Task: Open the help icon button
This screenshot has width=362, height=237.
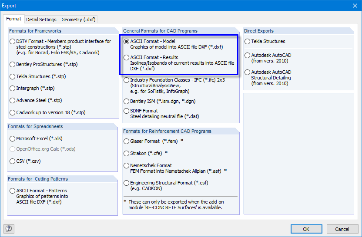Action: pos(9,229)
